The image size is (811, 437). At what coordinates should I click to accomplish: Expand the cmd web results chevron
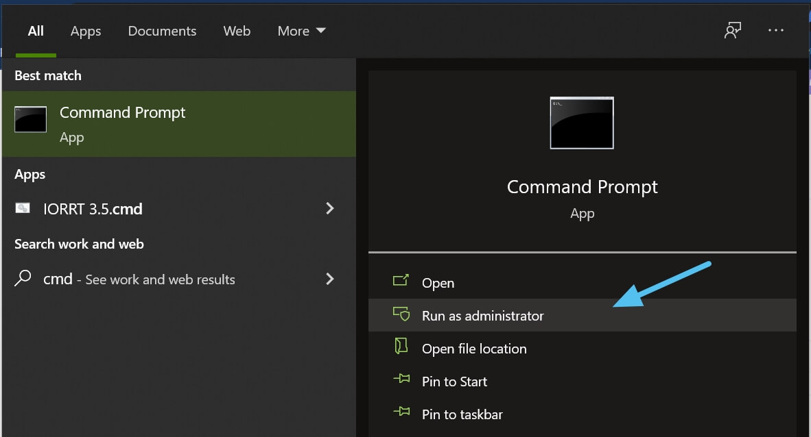coord(329,279)
